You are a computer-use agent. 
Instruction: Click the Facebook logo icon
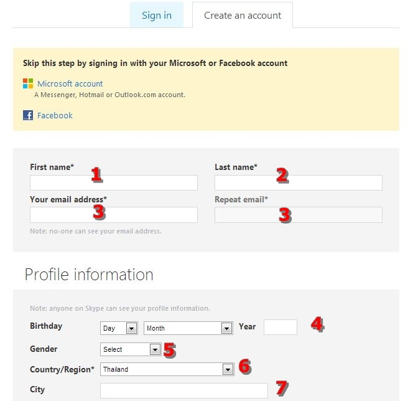[28, 115]
